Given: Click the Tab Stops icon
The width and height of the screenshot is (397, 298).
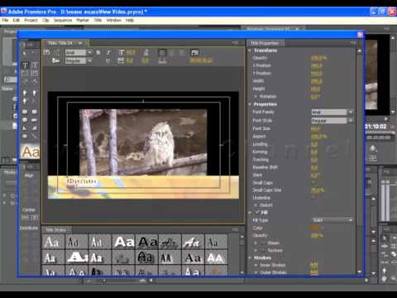Looking at the screenshot, I should coord(162,60).
